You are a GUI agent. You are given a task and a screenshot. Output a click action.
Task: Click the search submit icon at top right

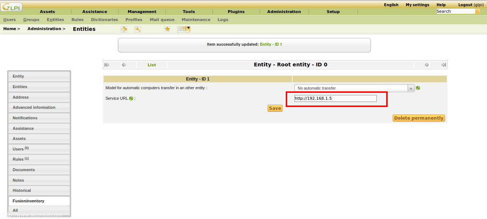point(478,11)
